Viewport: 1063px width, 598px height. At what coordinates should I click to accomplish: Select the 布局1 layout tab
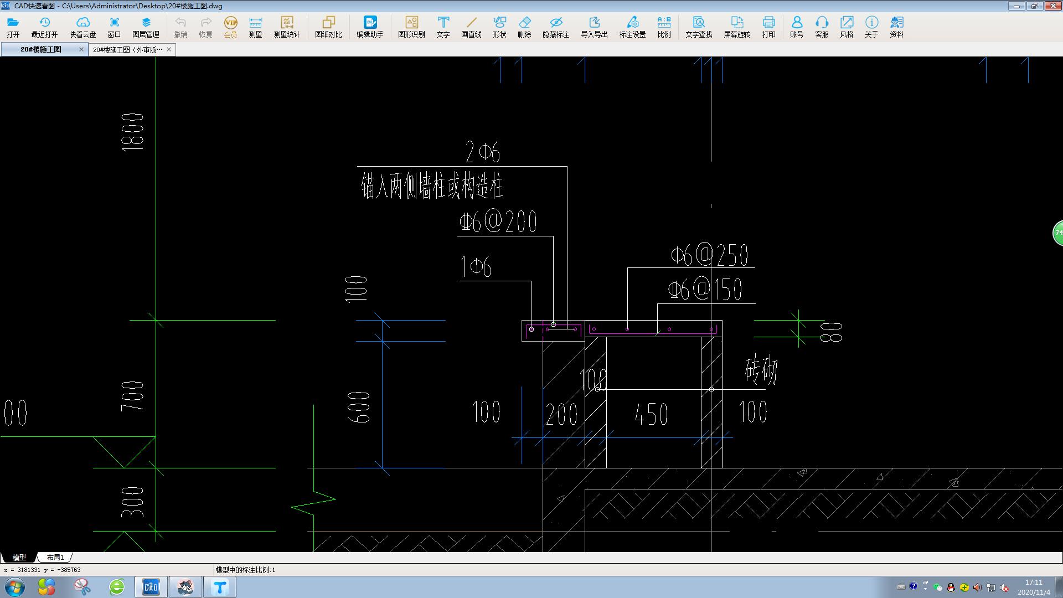[55, 557]
